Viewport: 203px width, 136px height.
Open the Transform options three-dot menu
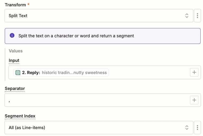coord(197,16)
